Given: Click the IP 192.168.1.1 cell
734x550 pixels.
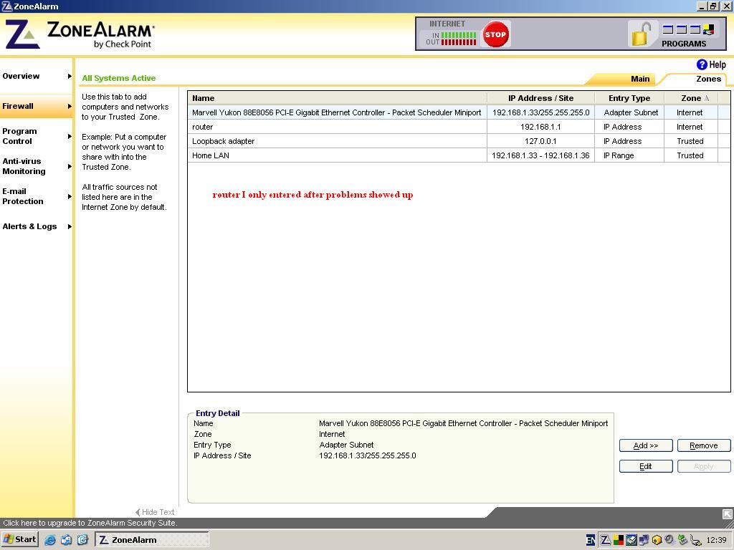Looking at the screenshot, I should (540, 127).
